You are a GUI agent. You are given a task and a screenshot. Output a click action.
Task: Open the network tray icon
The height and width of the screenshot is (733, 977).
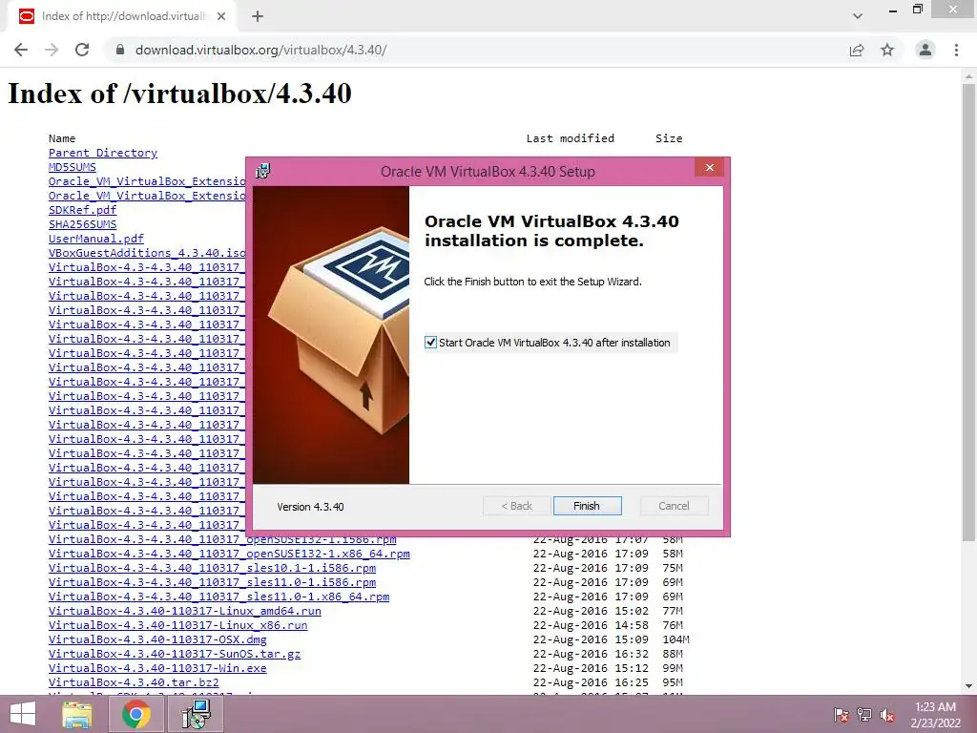pyautogui.click(x=864, y=715)
